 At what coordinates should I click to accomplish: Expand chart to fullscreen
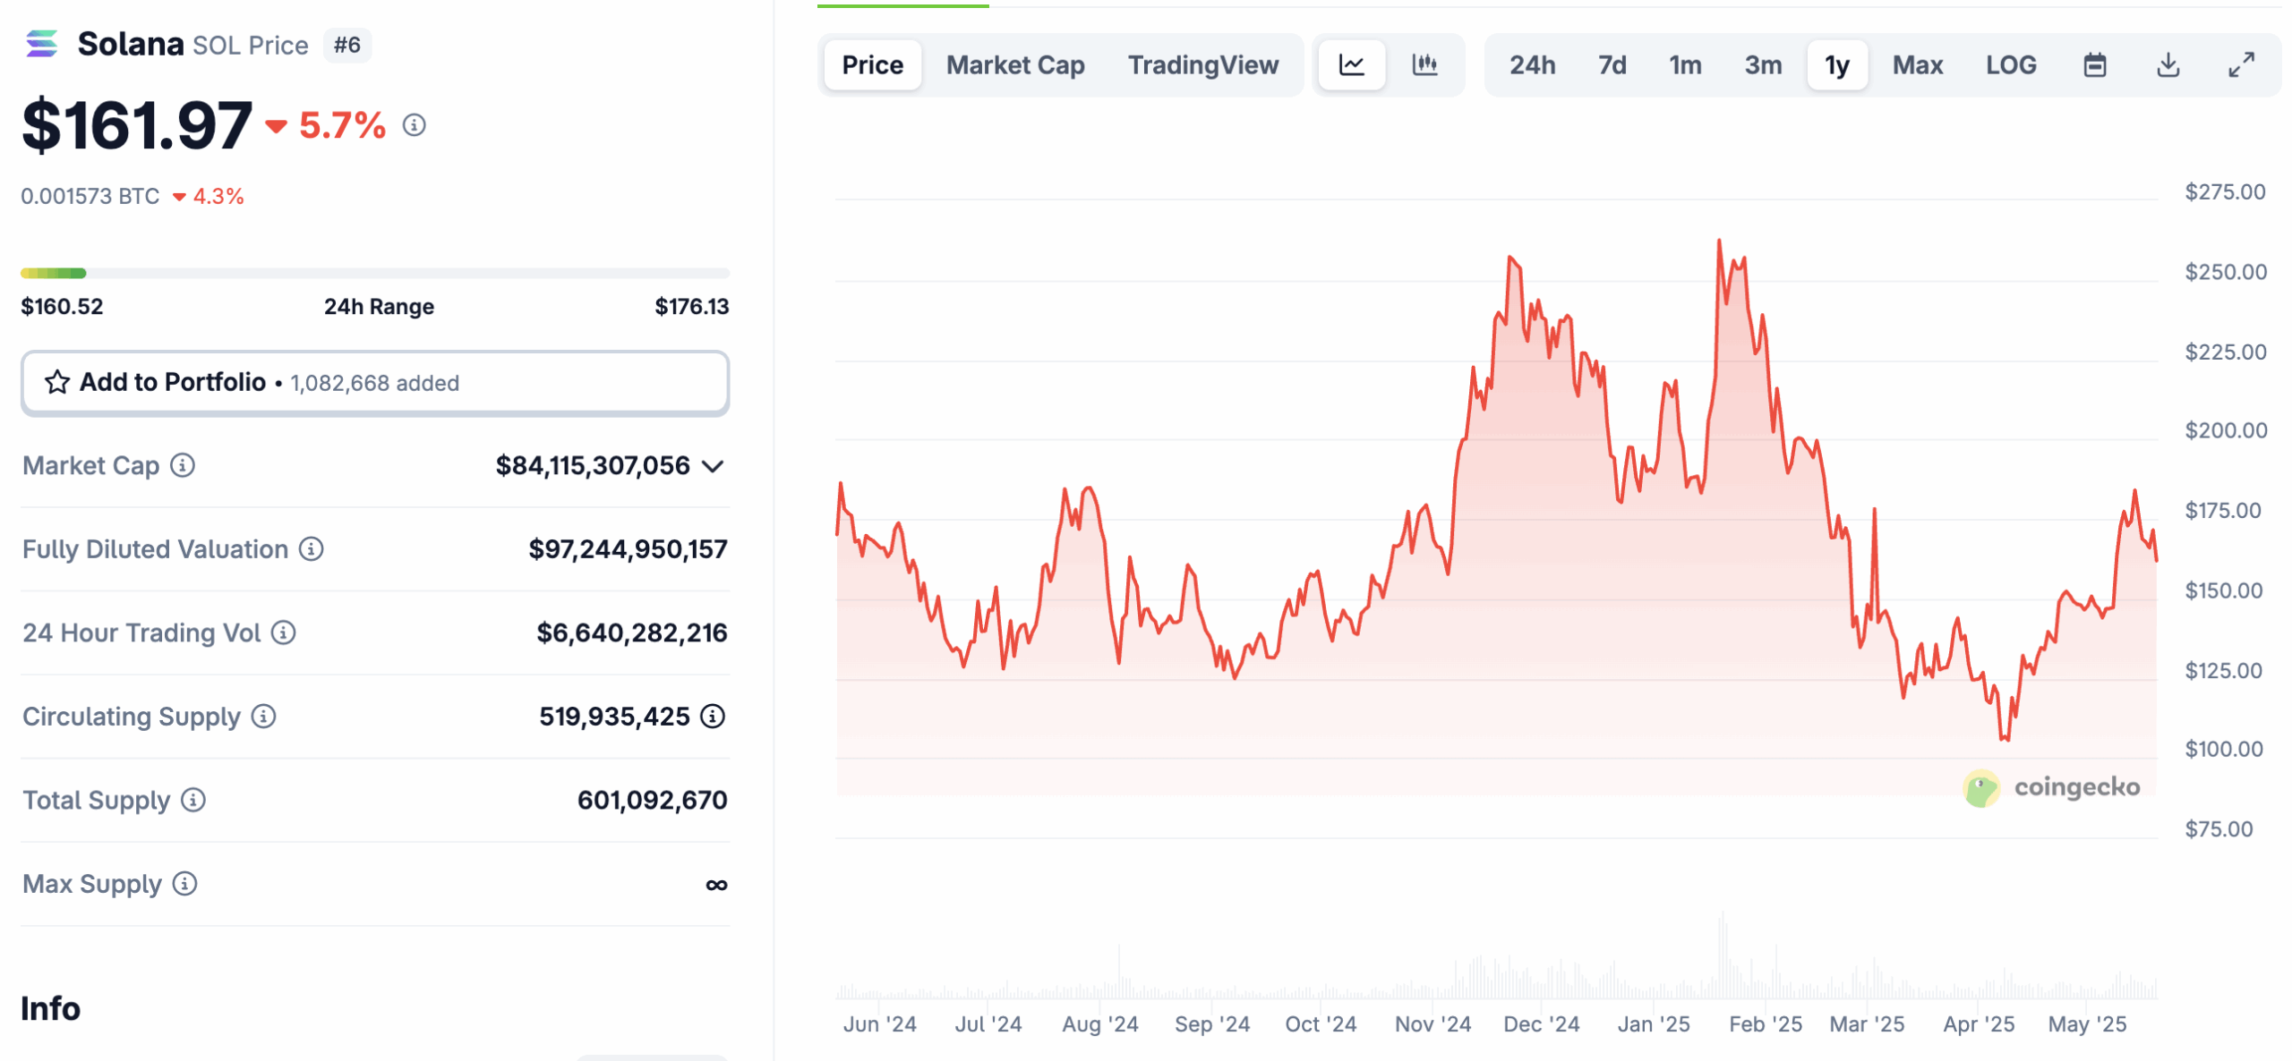click(x=2241, y=64)
